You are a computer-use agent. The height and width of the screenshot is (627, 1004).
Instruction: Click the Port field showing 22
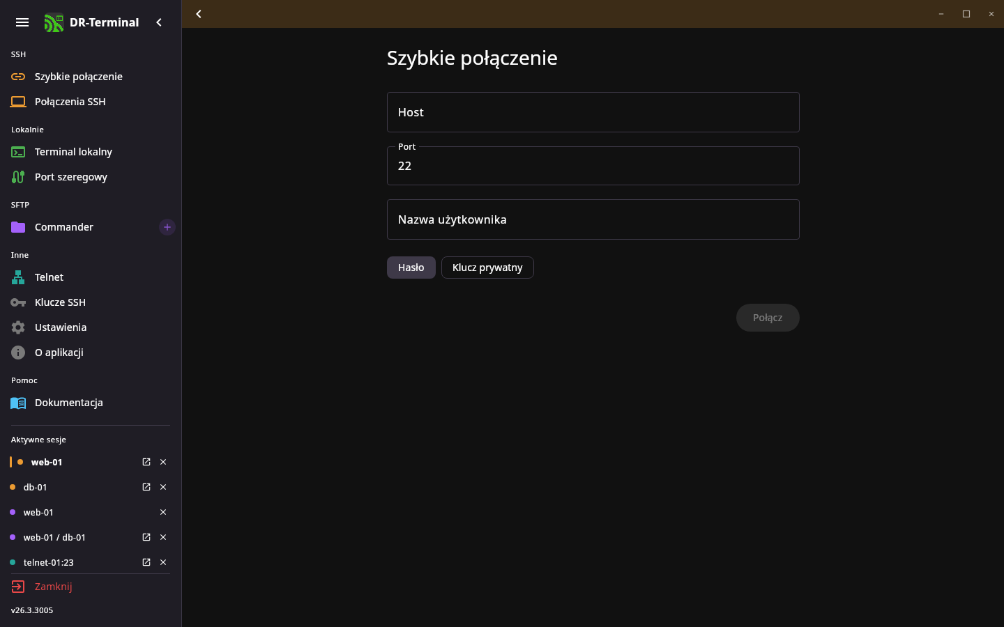[x=593, y=166]
